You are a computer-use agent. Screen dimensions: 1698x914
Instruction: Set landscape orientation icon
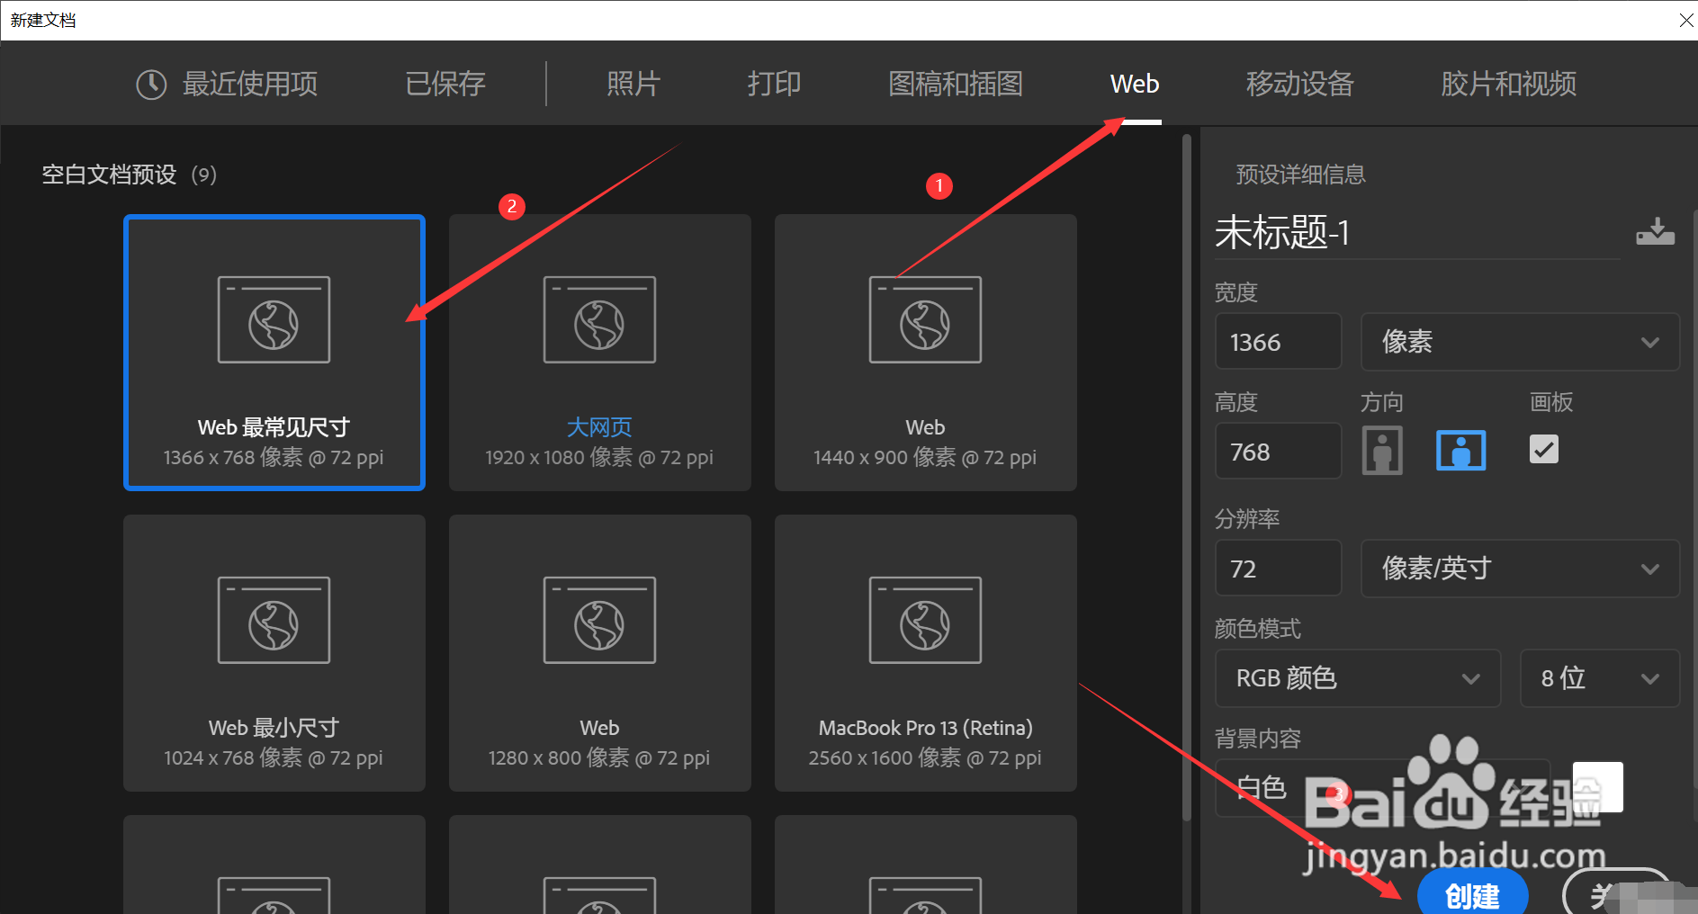click(x=1460, y=451)
